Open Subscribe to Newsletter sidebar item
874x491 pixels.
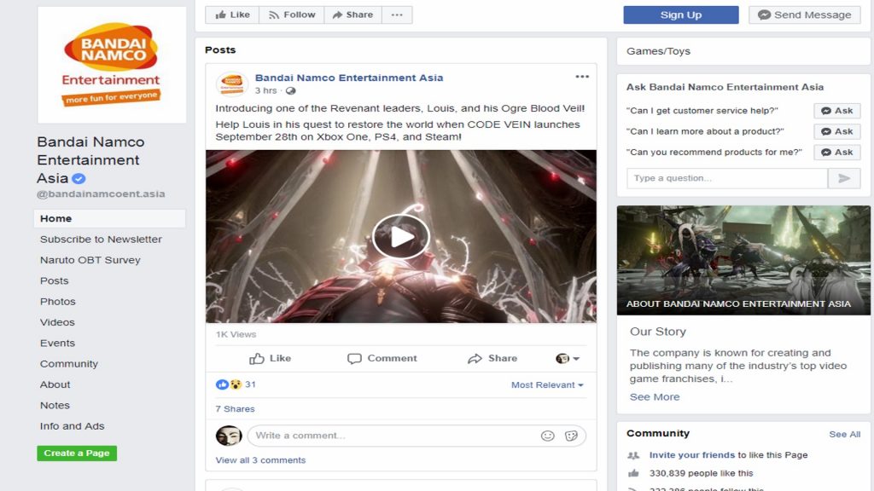(101, 239)
